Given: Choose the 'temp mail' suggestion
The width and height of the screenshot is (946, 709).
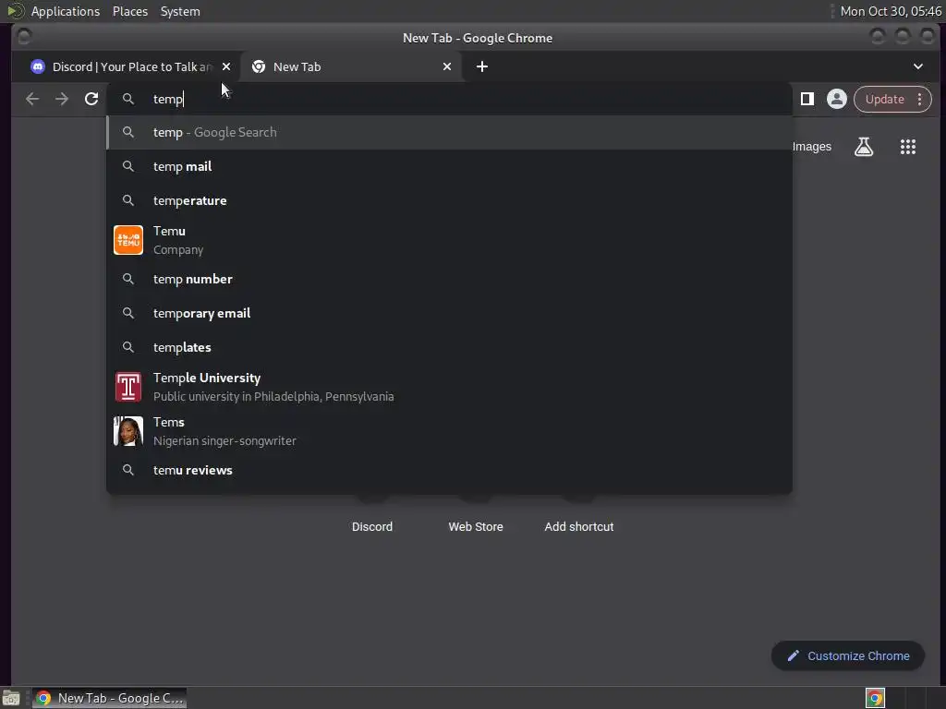Looking at the screenshot, I should pos(449,166).
